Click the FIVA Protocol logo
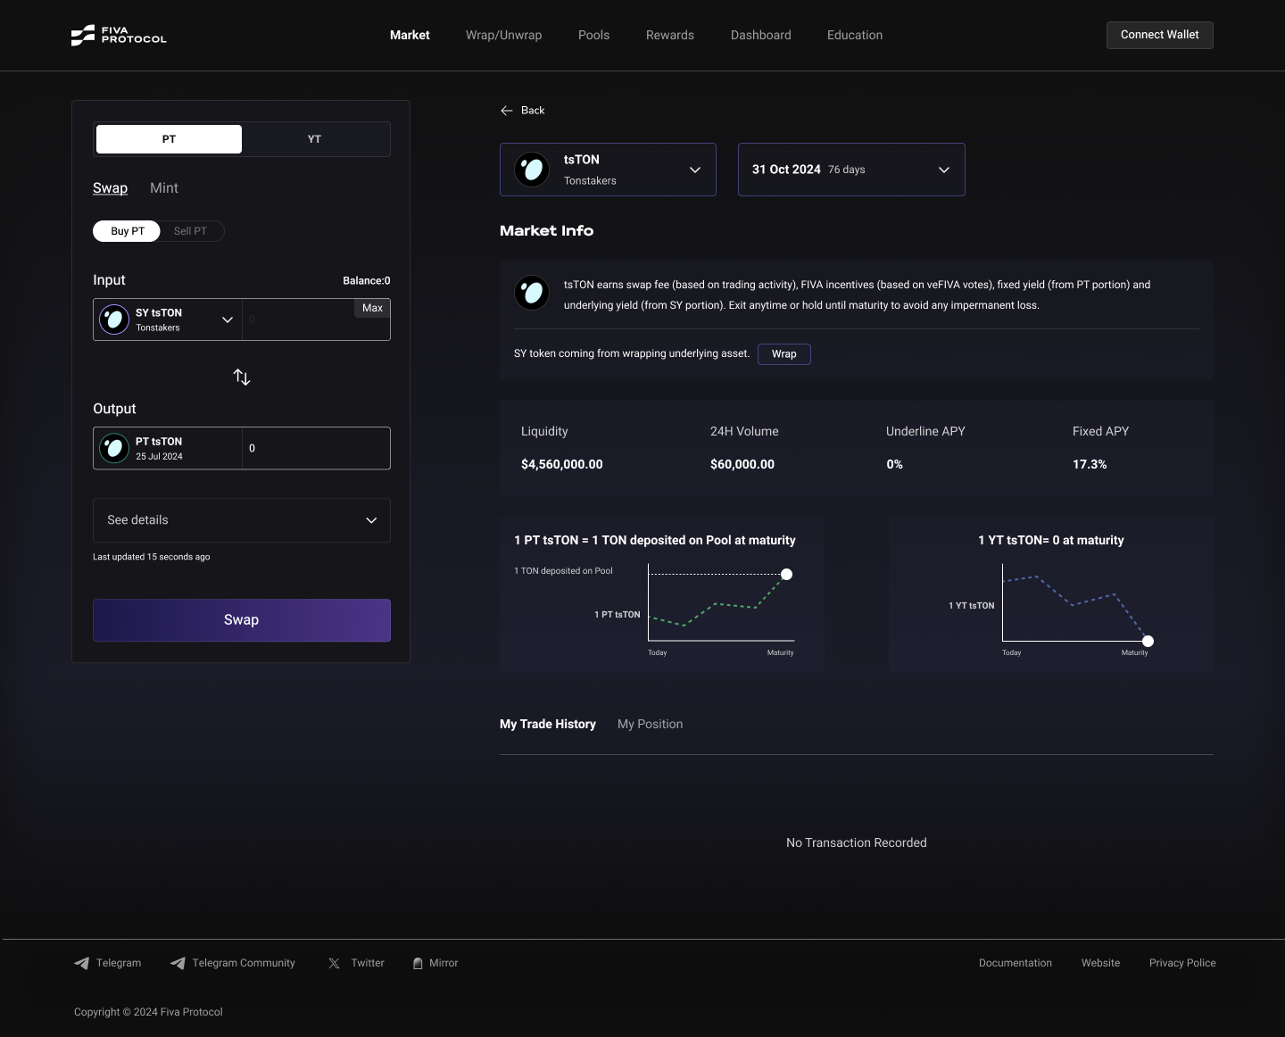The height and width of the screenshot is (1037, 1285). [118, 35]
